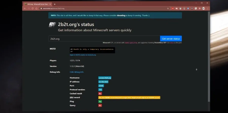
Task: Open a new browser tab
Action: click(x=55, y=4)
